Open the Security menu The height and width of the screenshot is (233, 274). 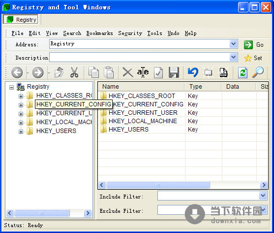[130, 33]
